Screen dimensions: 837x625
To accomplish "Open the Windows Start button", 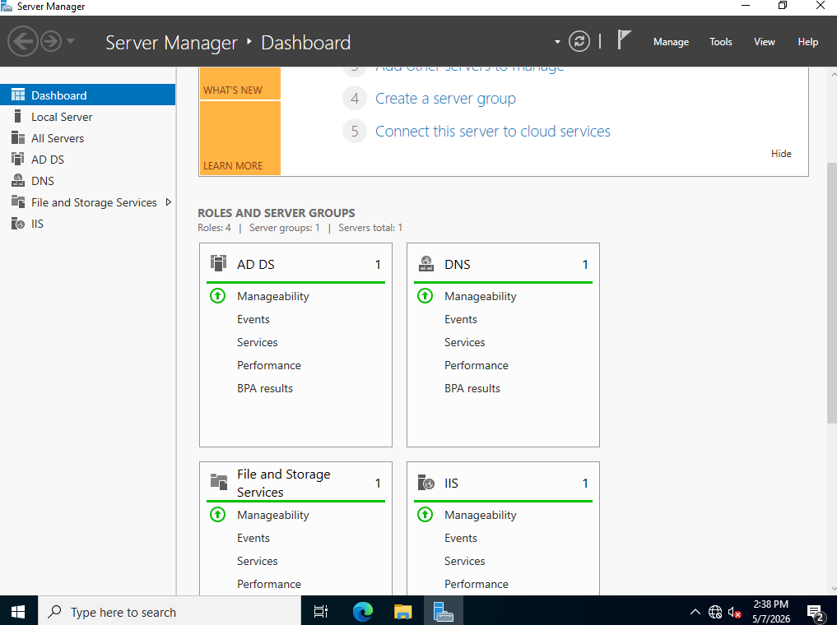I will 19,611.
